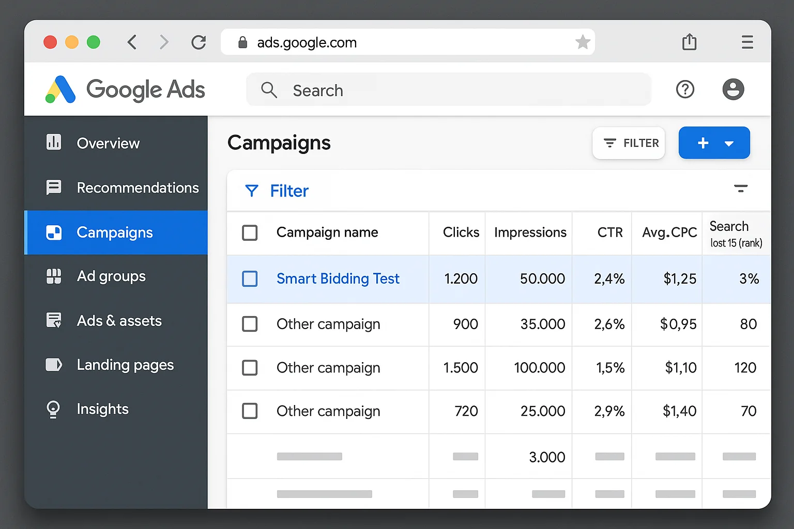Toggle the select-all campaigns checkbox
794x529 pixels.
pos(250,232)
